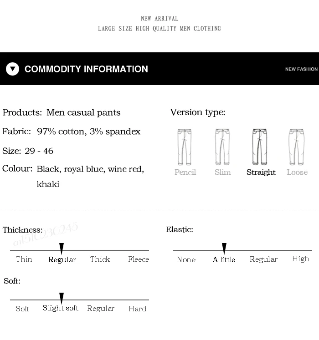Select the Straight pants illustration
The image size is (319, 340).
point(260,147)
